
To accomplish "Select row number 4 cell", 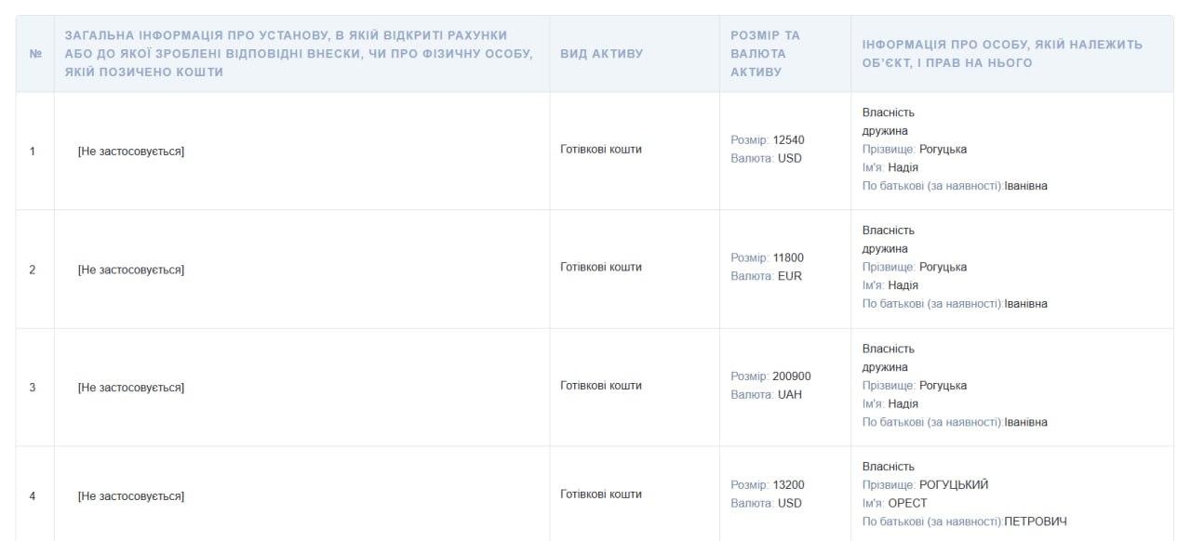I will click(x=33, y=496).
